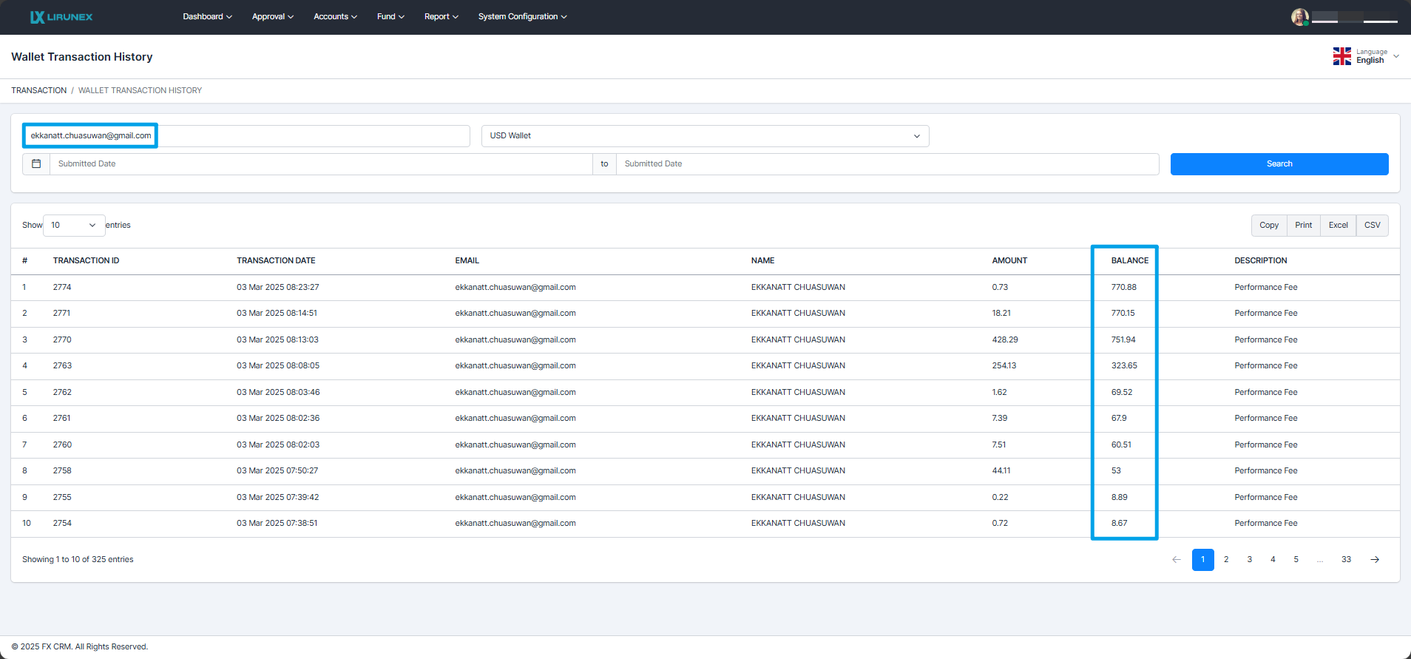Go to page 33 of results
The width and height of the screenshot is (1411, 659).
click(x=1346, y=560)
